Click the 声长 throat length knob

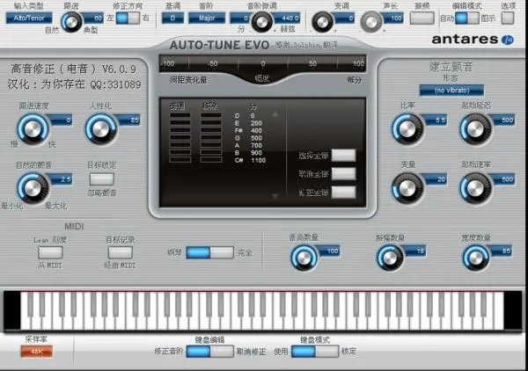pyautogui.click(x=371, y=22)
